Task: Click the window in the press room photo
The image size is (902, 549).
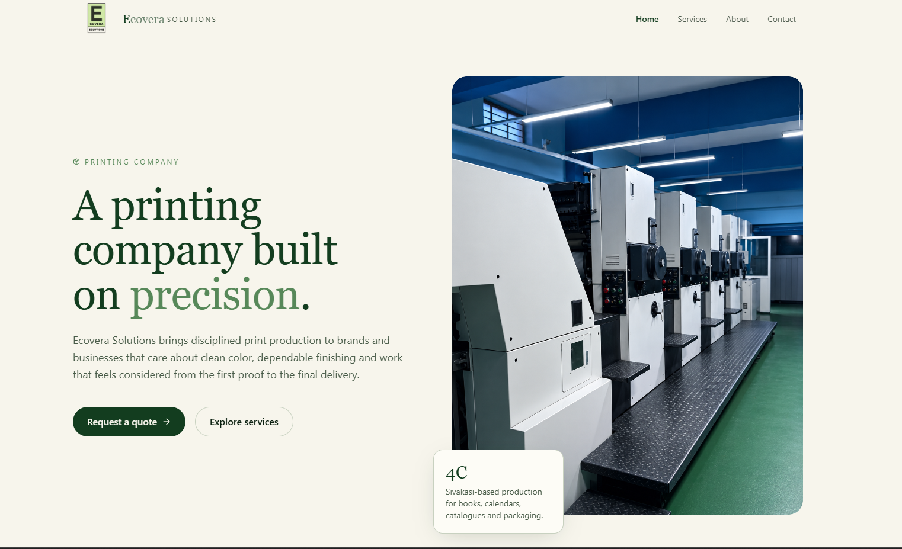Action: click(x=504, y=121)
